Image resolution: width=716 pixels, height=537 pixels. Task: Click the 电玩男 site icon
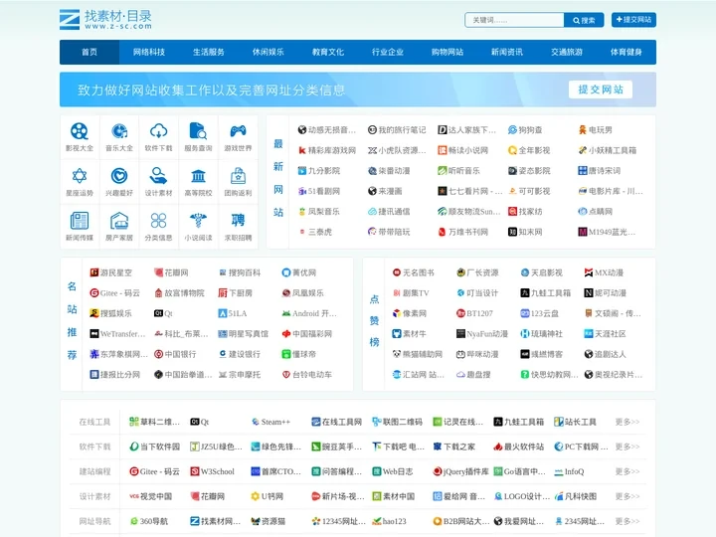[582, 130]
